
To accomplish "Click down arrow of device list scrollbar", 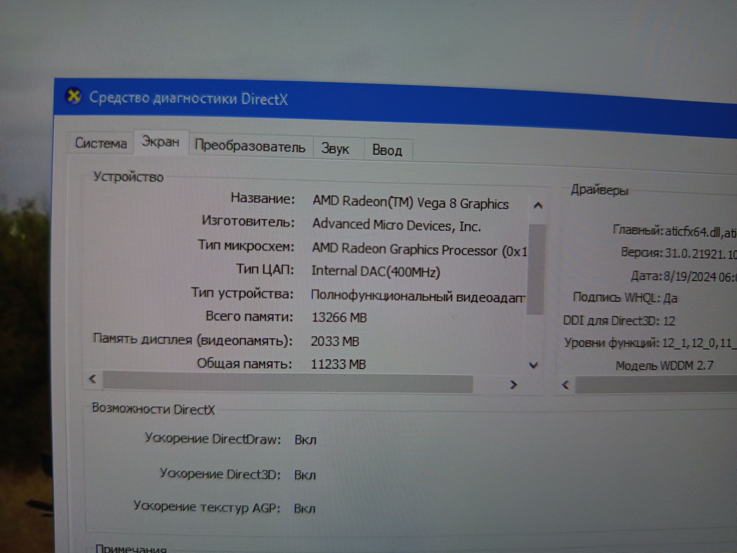I will 534,365.
